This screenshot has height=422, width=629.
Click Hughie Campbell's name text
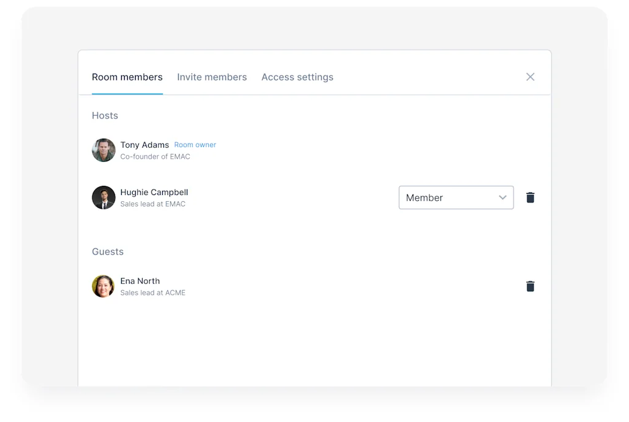pyautogui.click(x=154, y=192)
